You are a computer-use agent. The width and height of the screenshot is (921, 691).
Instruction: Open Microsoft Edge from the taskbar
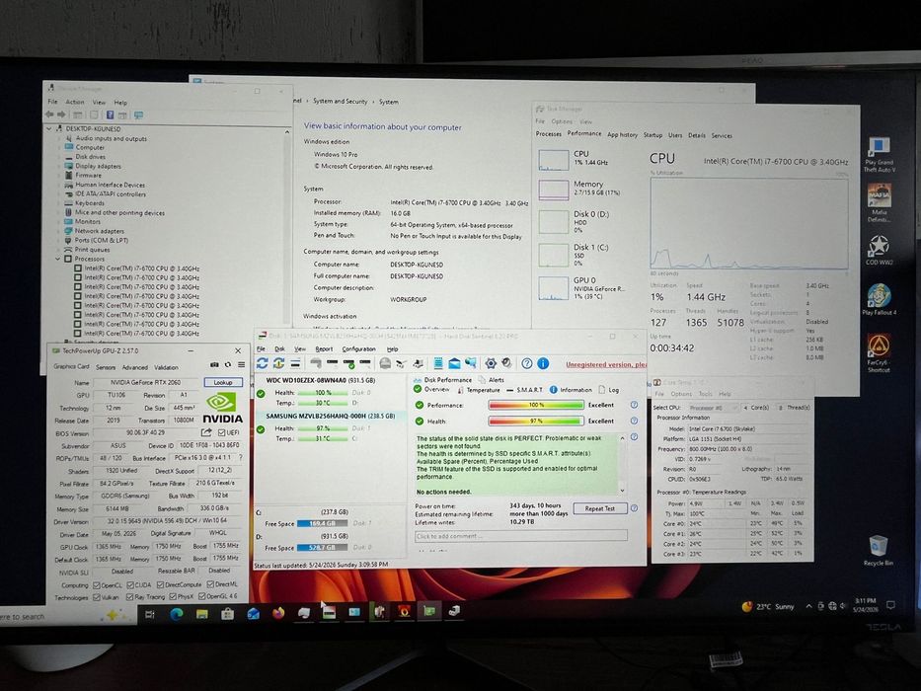click(x=176, y=614)
